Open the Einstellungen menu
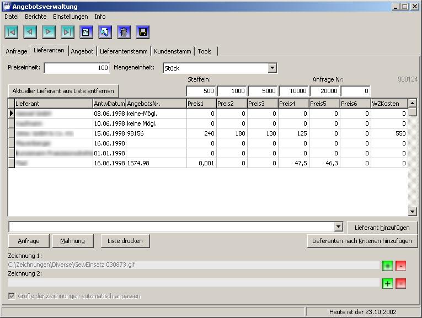Image resolution: width=422 pixels, height=318 pixels. pyautogui.click(x=71, y=17)
